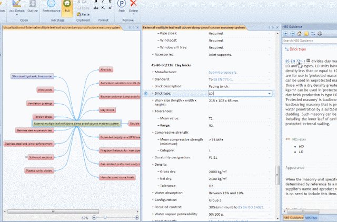
Task: Open Job Details from the ribbon
Action: (17, 6)
